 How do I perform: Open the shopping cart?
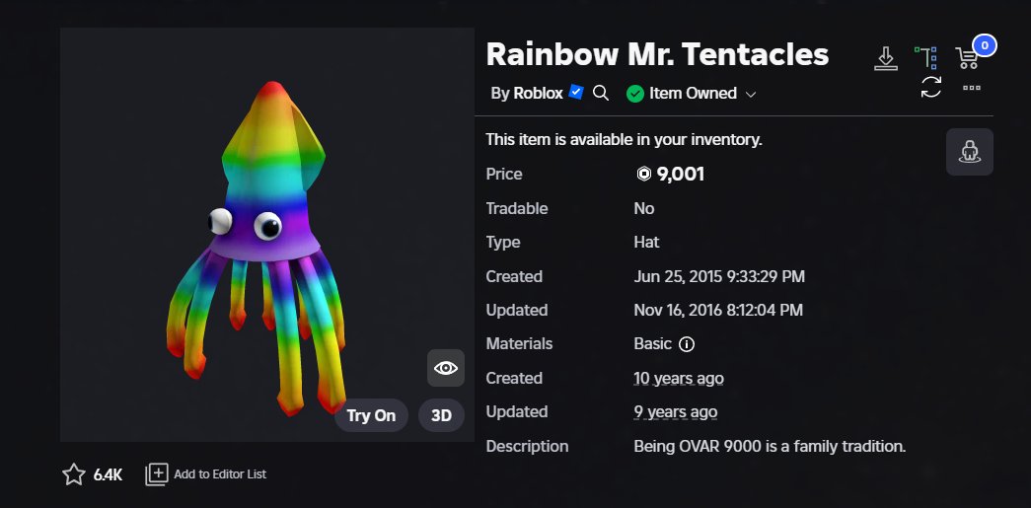tap(967, 58)
